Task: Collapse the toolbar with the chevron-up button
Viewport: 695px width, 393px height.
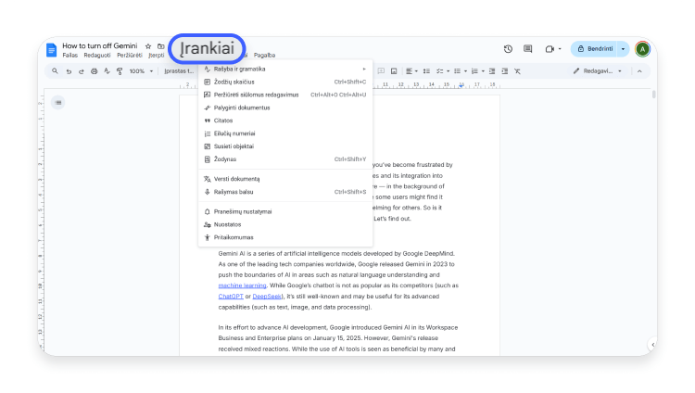Action: pyautogui.click(x=639, y=71)
